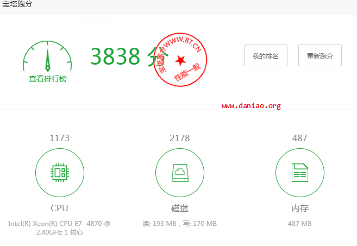Click the 宝塔跑分 title text
357x246 pixels.
coord(17,4)
